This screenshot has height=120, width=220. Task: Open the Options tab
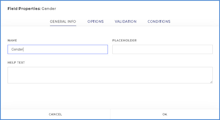[95, 21]
